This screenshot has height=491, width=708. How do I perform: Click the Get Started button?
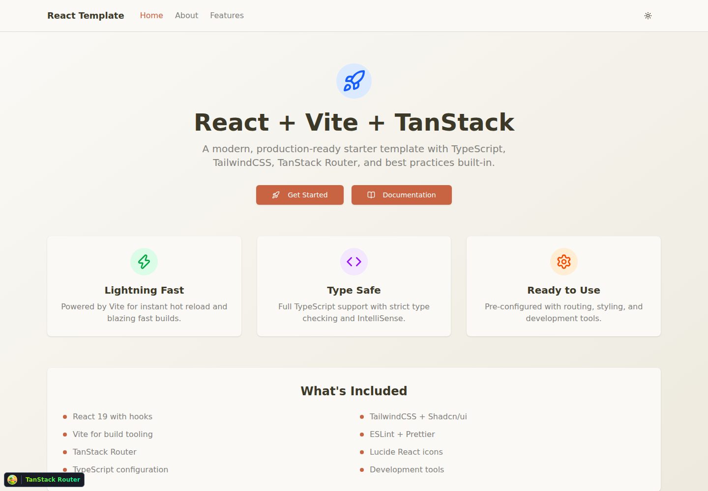click(x=300, y=195)
